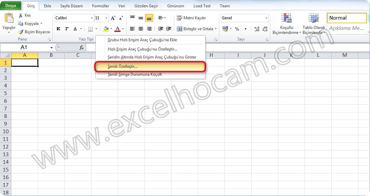Choose Grubu Hızlı Erişim Araç Çubuğu'na Ekle

tap(150, 40)
